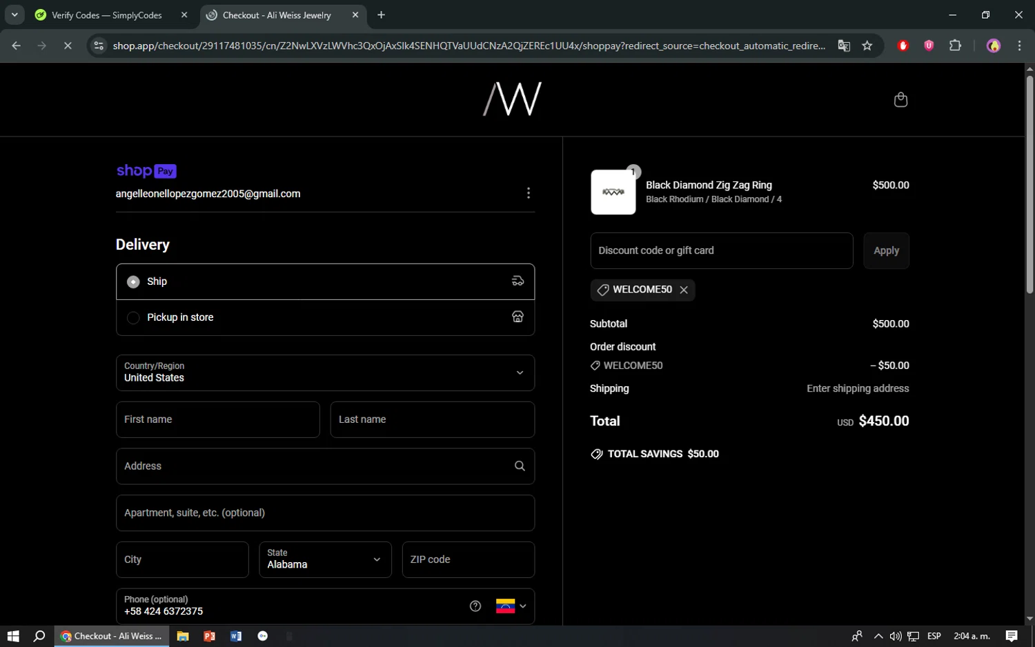Click the ZIP code field

click(x=469, y=559)
